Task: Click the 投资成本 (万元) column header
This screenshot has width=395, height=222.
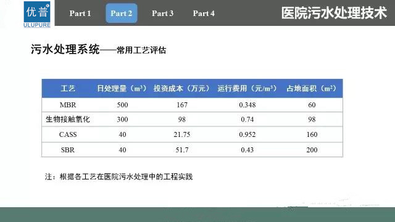Action: click(181, 88)
